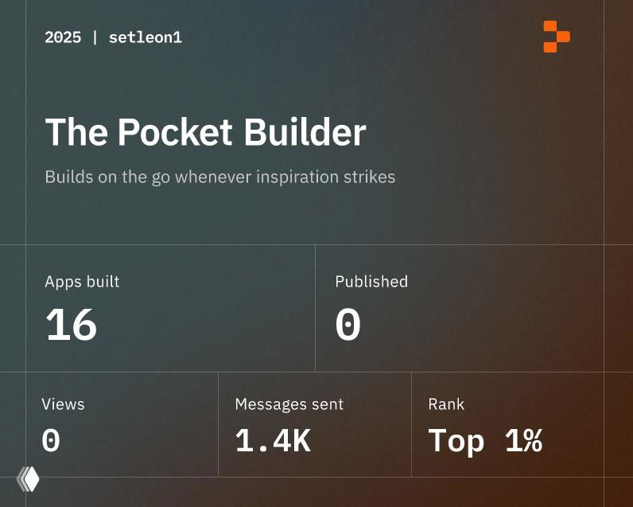The width and height of the screenshot is (633, 507).
Task: Select the Messages sent label
Action: [289, 404]
